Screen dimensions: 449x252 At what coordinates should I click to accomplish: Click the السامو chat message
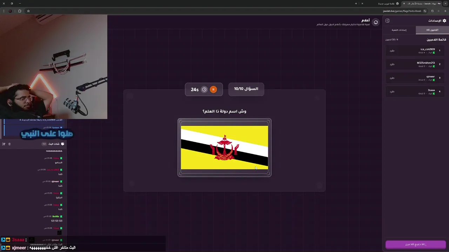59,162
